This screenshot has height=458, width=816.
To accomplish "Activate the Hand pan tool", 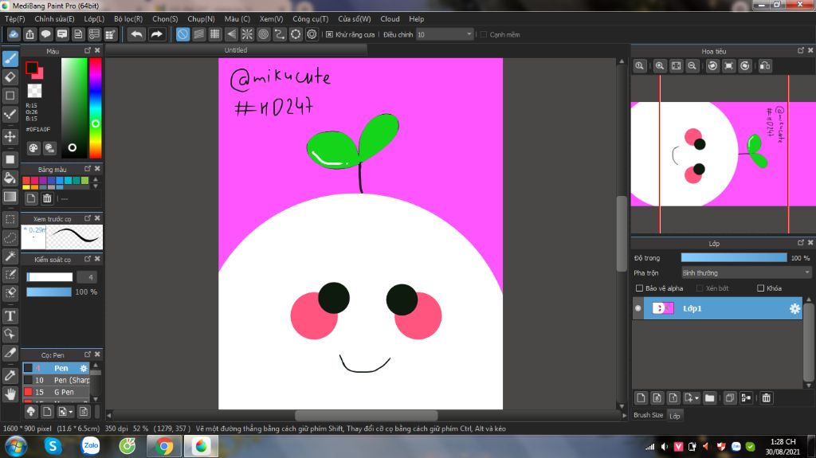I will (10, 393).
